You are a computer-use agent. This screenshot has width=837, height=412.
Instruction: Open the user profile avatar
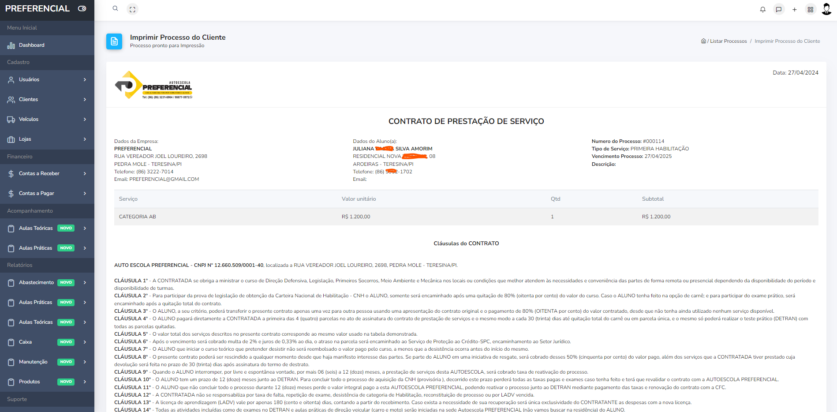click(827, 9)
